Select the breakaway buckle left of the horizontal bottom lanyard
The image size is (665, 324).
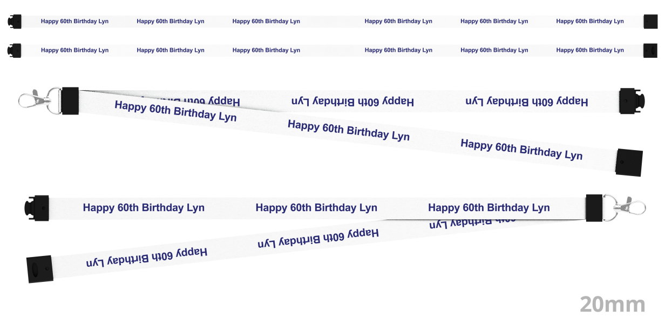tap(36, 208)
